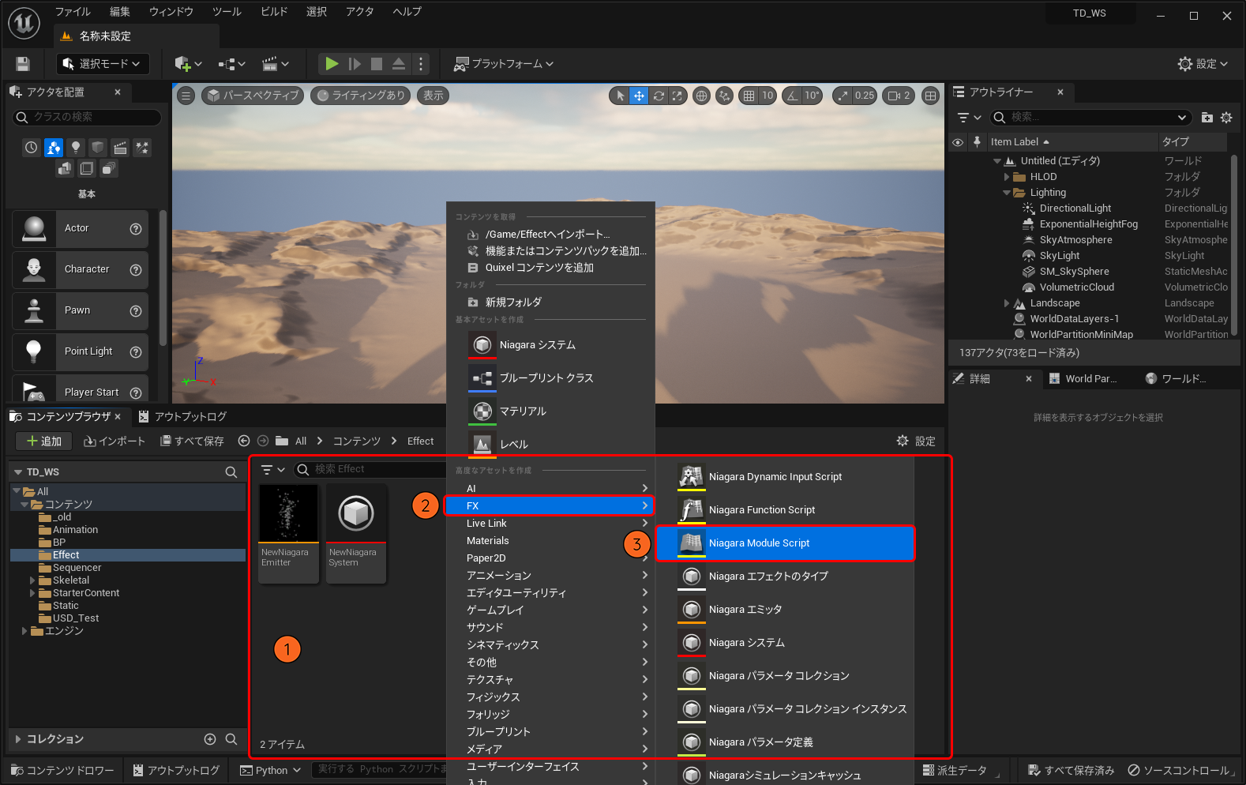The width and height of the screenshot is (1246, 785).
Task: Select the translate (move) gizmo tool
Action: [639, 96]
